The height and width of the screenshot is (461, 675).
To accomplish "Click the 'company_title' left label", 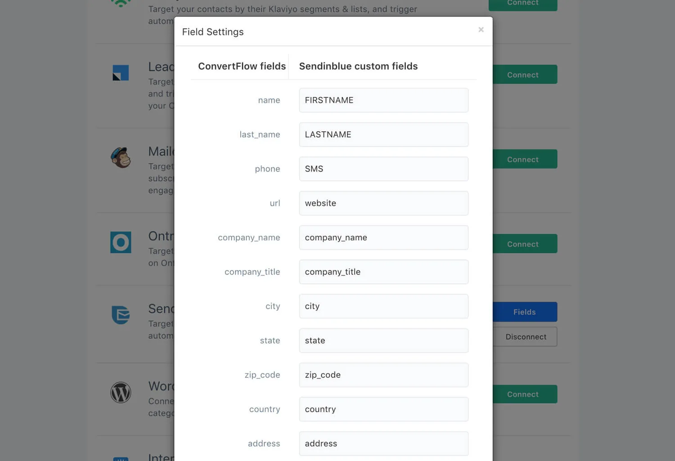I will coord(252,272).
